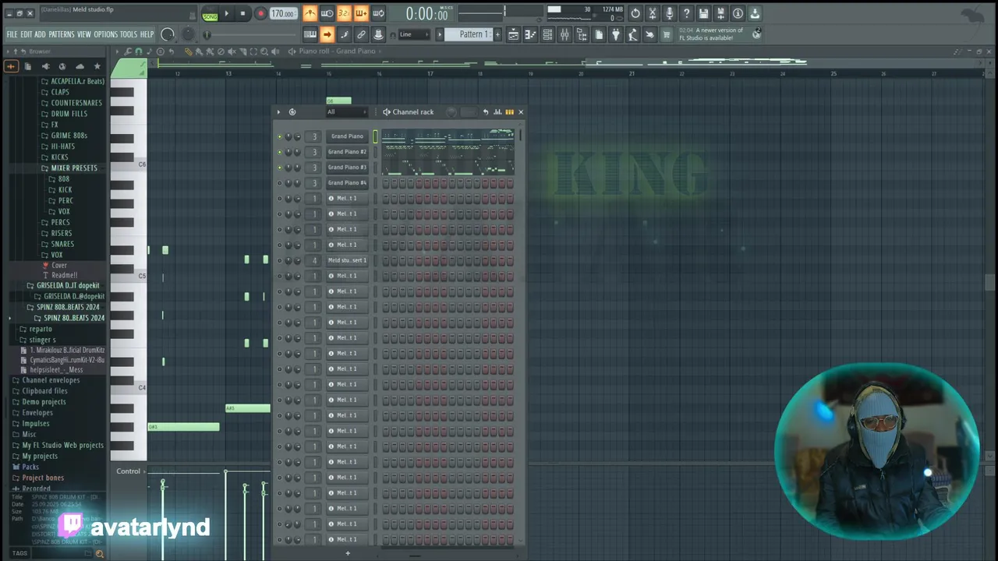
Task: Toggle the overdub/blend recording icon
Action: [361, 13]
